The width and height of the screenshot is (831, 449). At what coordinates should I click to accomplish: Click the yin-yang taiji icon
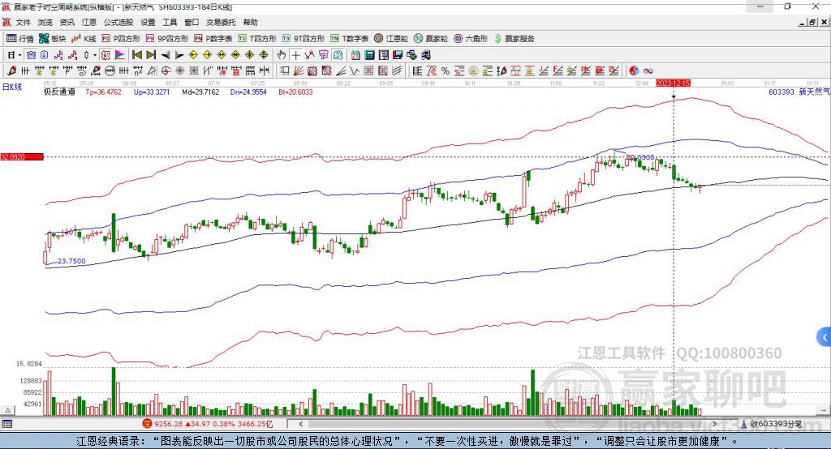pos(634,71)
